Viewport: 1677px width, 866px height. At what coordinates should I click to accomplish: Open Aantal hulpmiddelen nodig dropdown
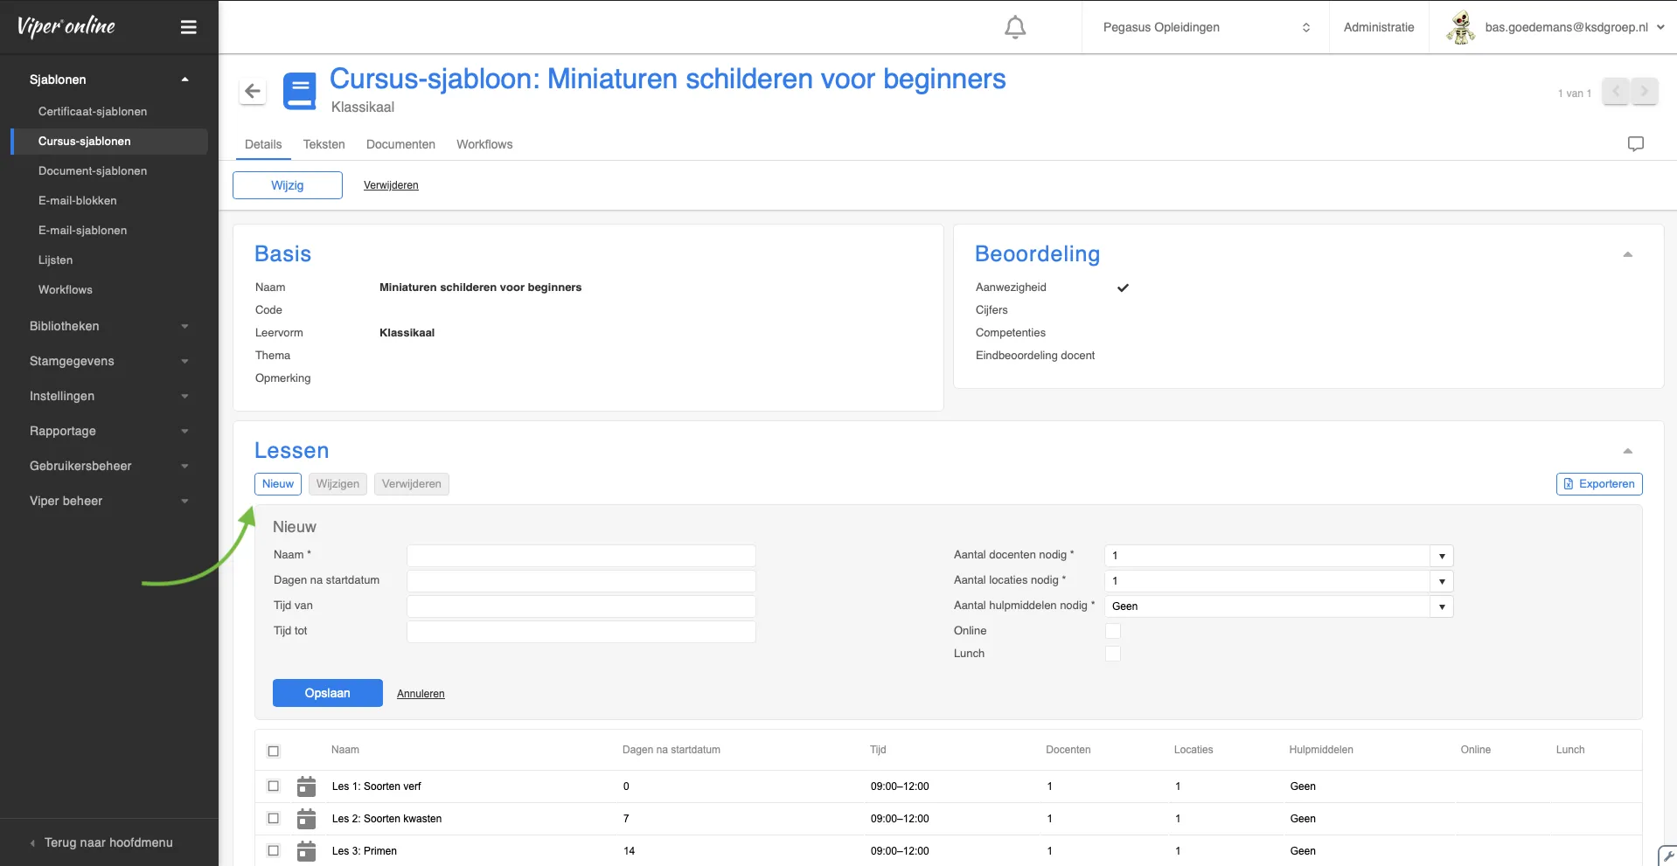pyautogui.click(x=1278, y=606)
